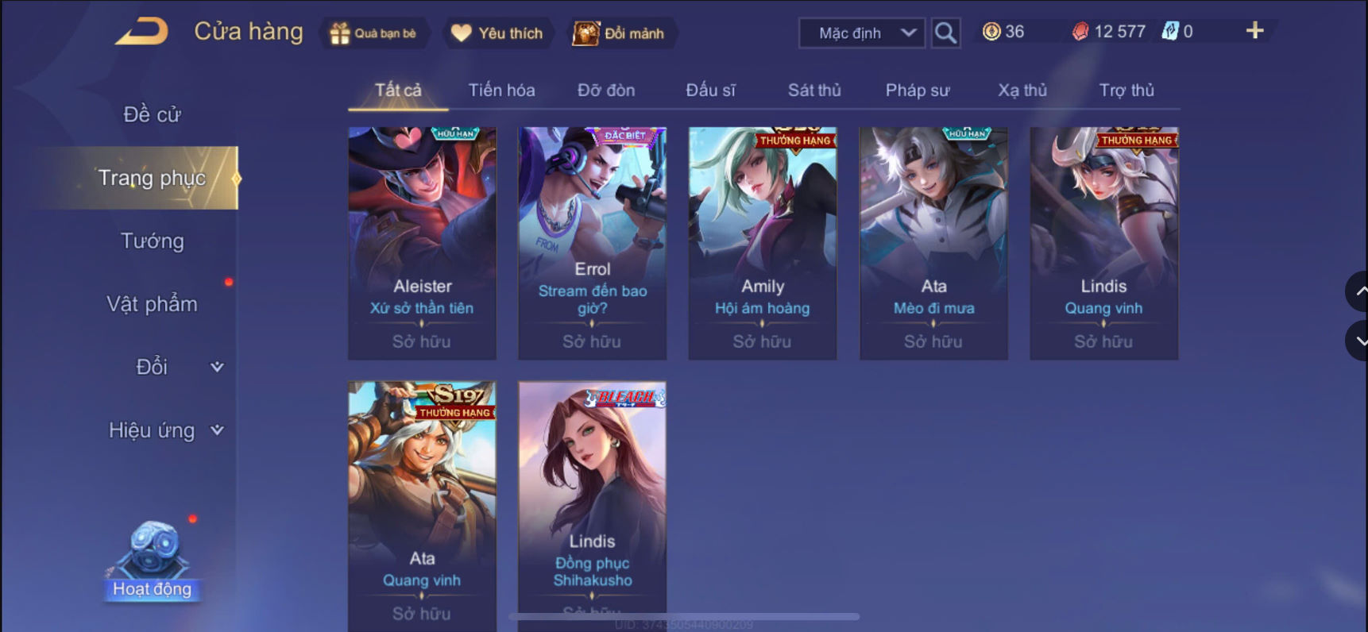This screenshot has width=1368, height=632.
Task: Open Đổi mảnh exchange button
Action: pyautogui.click(x=620, y=33)
